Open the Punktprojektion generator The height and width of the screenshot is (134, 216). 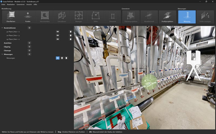(x=167, y=17)
